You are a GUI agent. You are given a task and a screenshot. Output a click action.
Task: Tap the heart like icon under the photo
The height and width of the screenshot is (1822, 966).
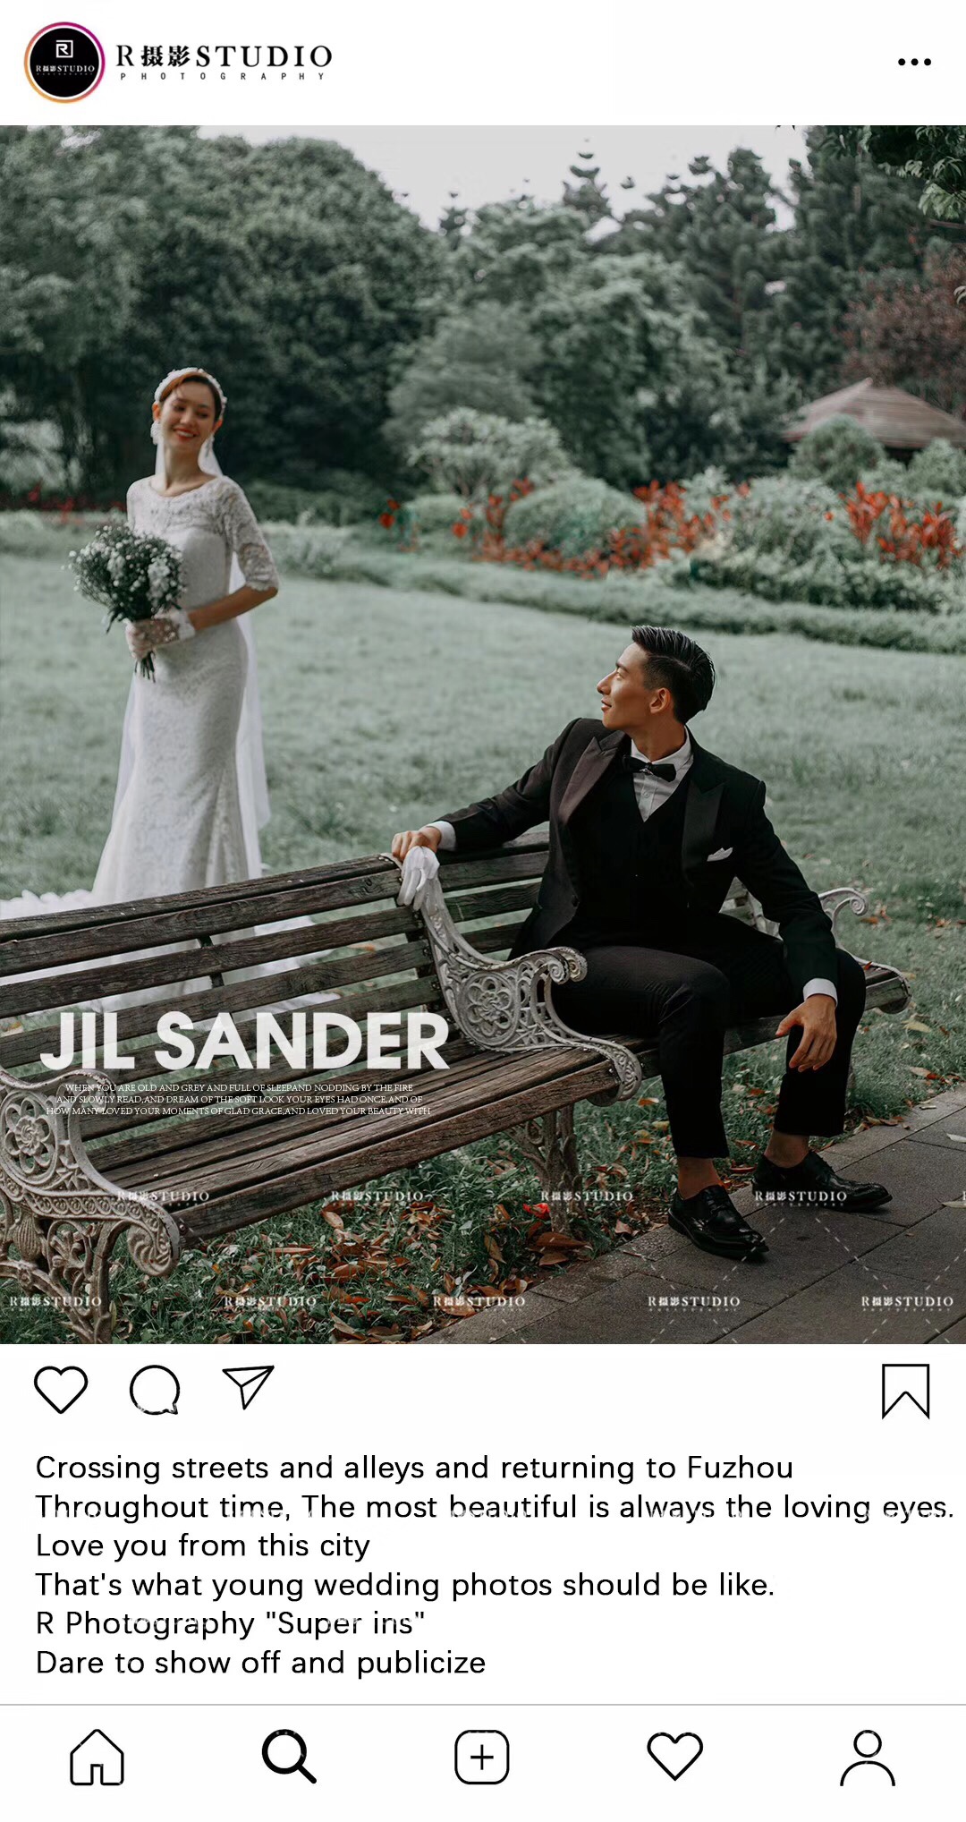[61, 1390]
